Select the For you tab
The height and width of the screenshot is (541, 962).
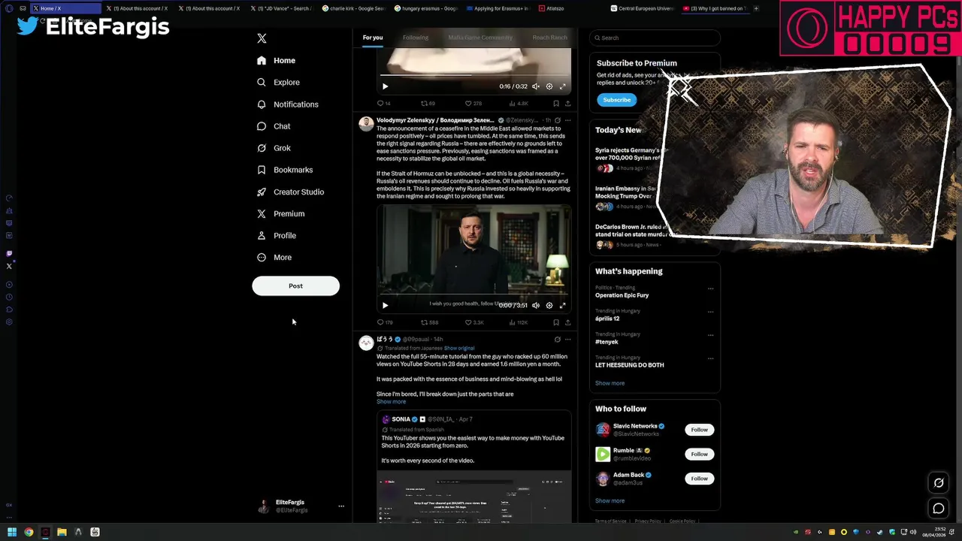(x=372, y=38)
